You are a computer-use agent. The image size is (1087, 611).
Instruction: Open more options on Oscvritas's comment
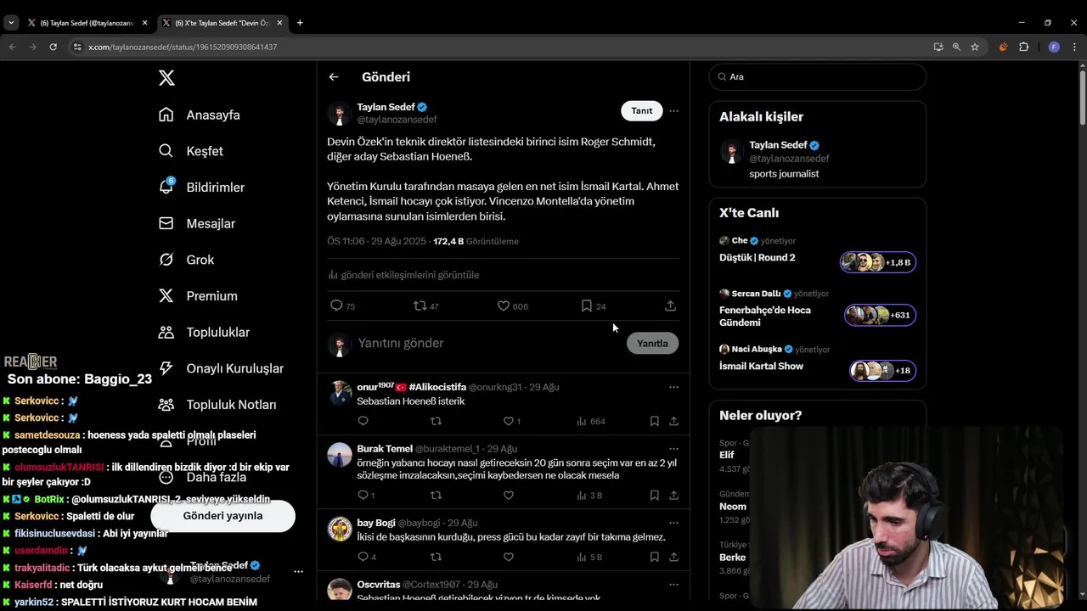click(673, 585)
